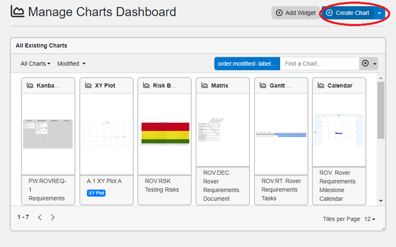This screenshot has height=247, width=396.
Task: Click the Calendar tile title
Action: click(x=340, y=86)
